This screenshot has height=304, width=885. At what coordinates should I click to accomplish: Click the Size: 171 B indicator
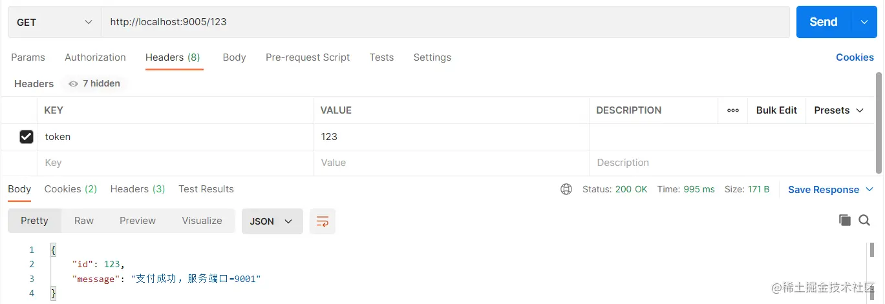pyautogui.click(x=747, y=189)
